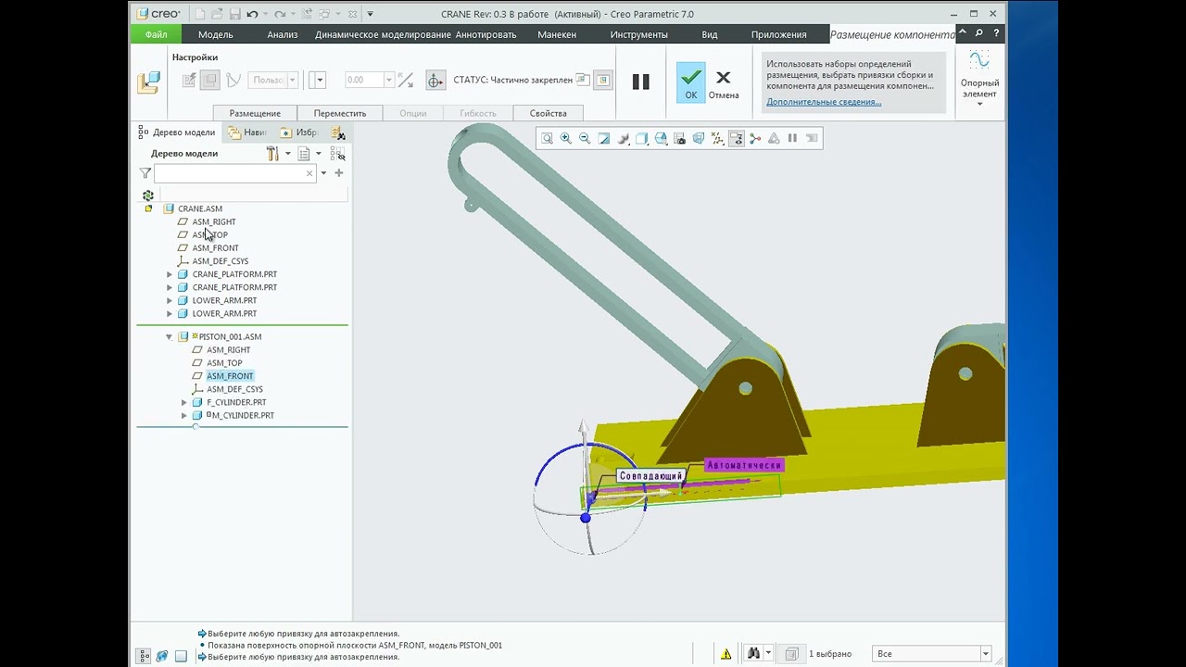1186x667 pixels.
Task: Click pause simulation icon in graphics toolbar
Action: 792,138
